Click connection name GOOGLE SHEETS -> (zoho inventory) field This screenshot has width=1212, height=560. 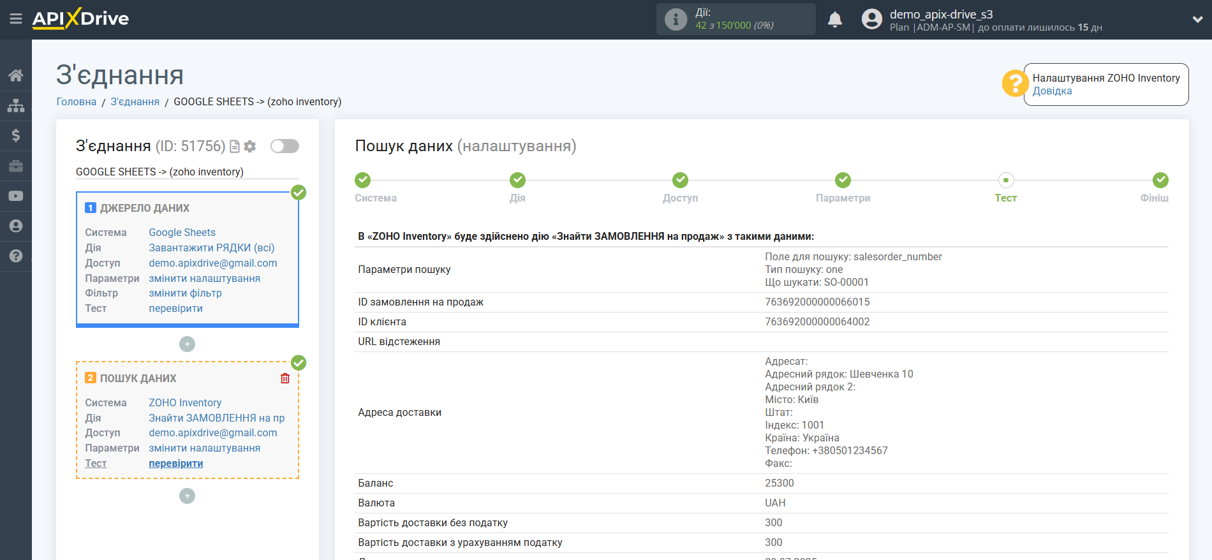click(188, 172)
